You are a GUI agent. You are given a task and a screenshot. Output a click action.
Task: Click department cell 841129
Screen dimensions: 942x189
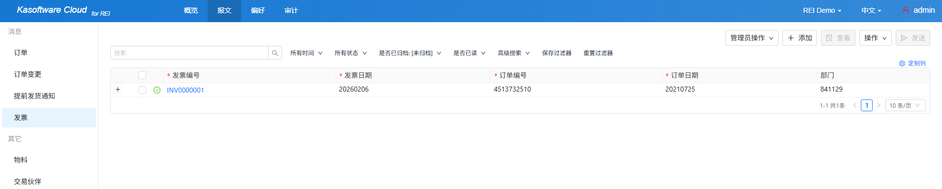tap(831, 89)
